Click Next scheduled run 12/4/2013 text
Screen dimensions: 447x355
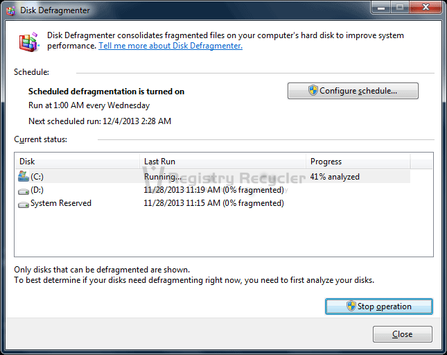point(100,121)
